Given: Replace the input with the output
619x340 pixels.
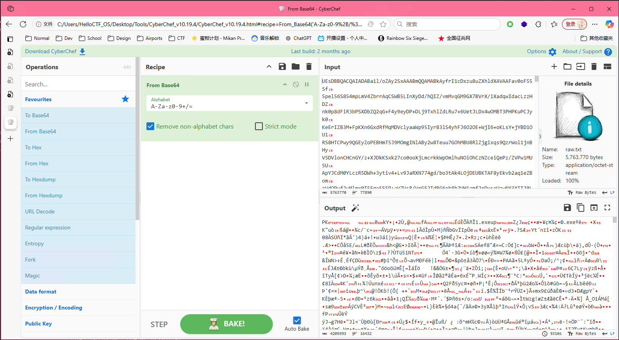Looking at the screenshot, I should tap(594, 208).
